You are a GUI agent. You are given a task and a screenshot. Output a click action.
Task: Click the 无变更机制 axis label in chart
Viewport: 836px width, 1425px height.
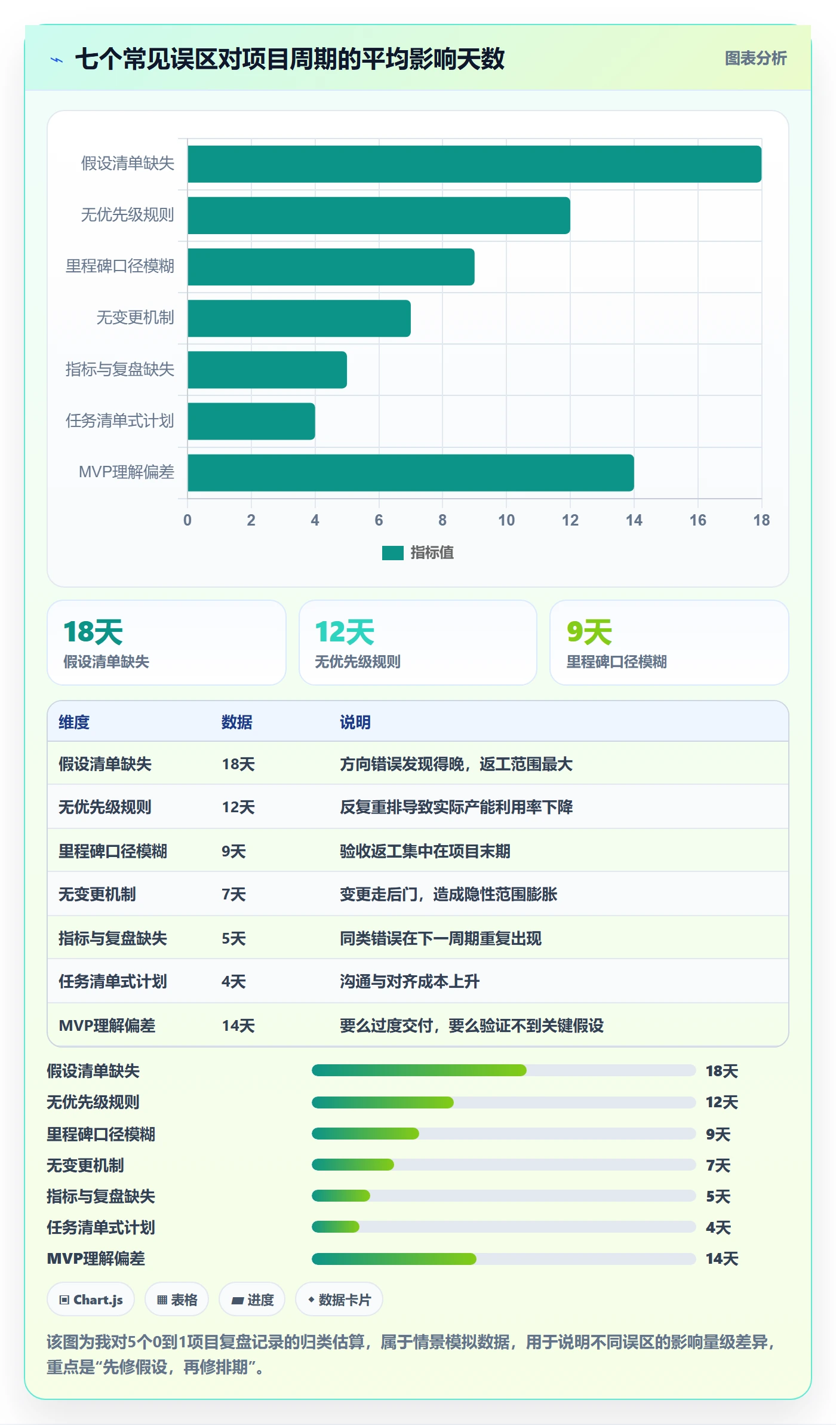[x=136, y=317]
